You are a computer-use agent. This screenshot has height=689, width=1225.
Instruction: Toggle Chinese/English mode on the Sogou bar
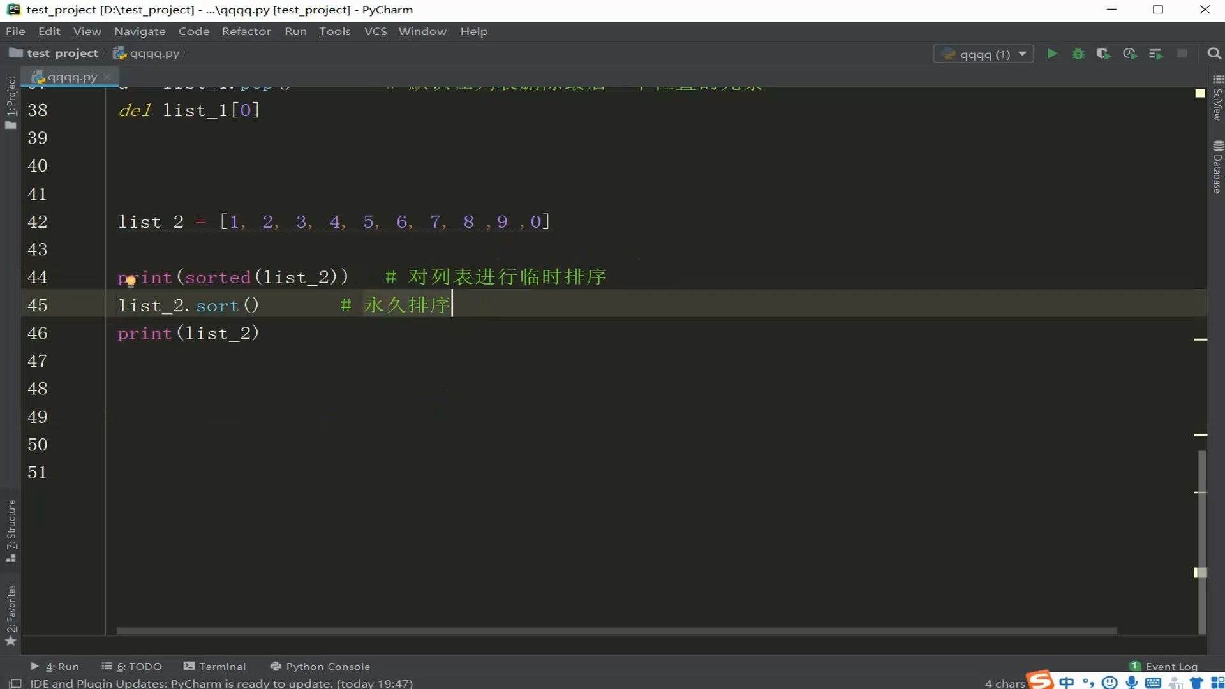pyautogui.click(x=1065, y=682)
